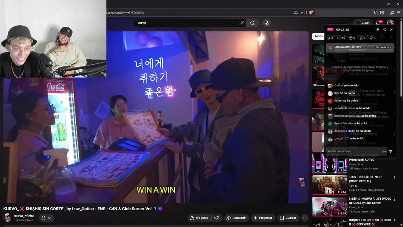
Task: Dislike the video with thumbs down
Action: point(217,218)
